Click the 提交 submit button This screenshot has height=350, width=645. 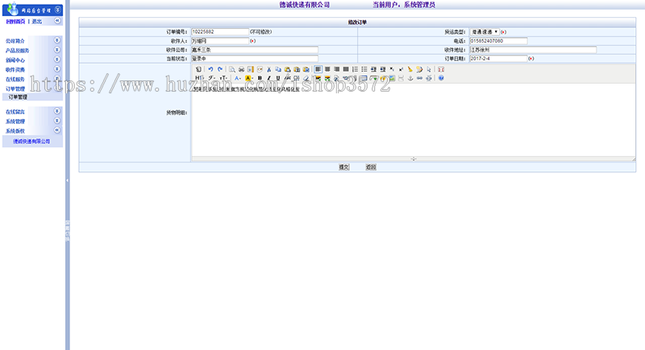click(343, 167)
